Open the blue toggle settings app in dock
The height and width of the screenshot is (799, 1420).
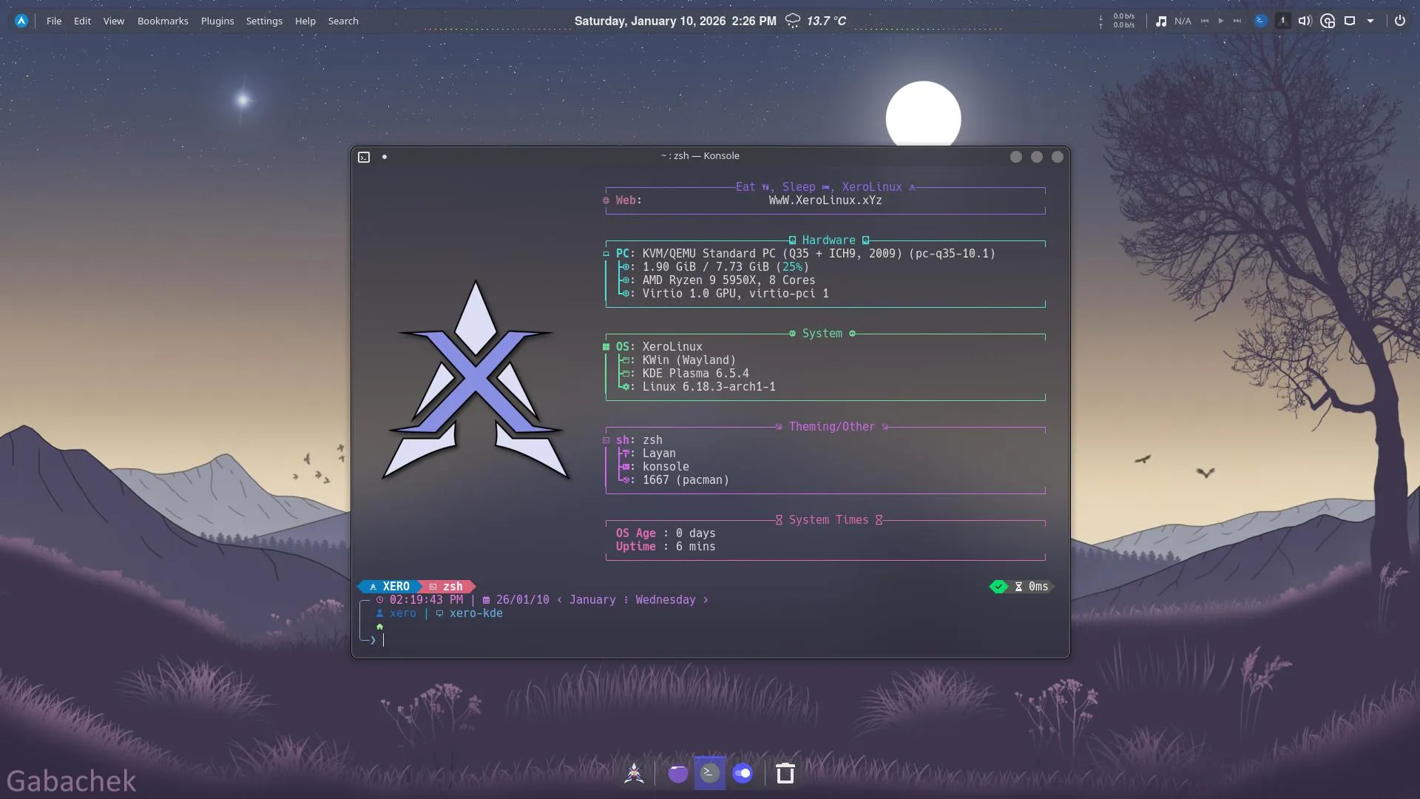(x=742, y=774)
